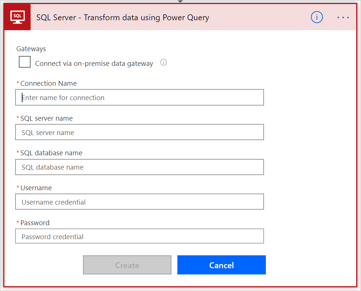This screenshot has height=291, width=361.
Task: Click the 'Connection Name' label text
Action: click(x=48, y=84)
